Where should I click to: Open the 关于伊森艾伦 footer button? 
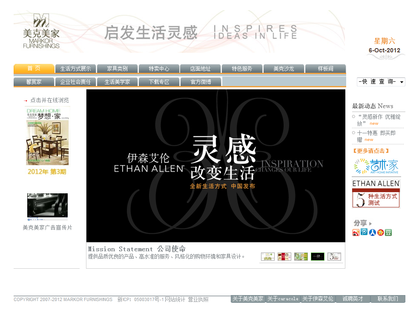pos(318,299)
